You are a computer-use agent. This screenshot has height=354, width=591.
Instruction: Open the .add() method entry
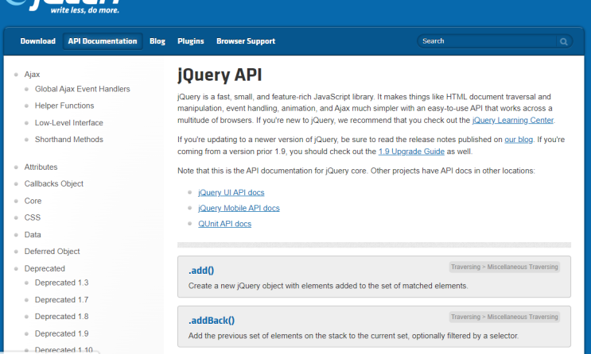[201, 271]
